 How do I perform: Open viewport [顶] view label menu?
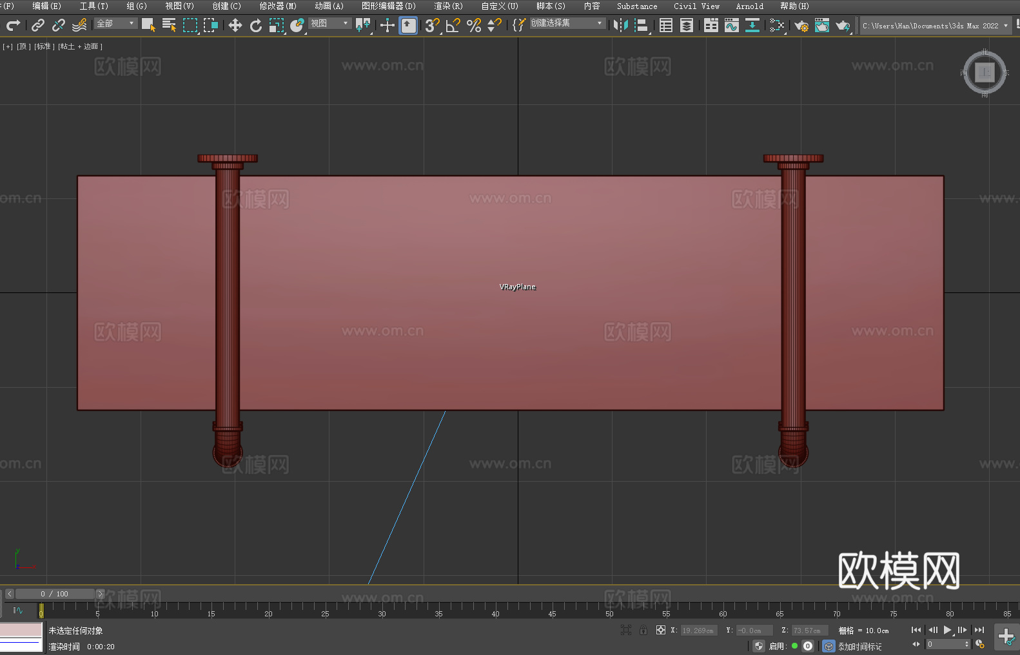[24, 46]
